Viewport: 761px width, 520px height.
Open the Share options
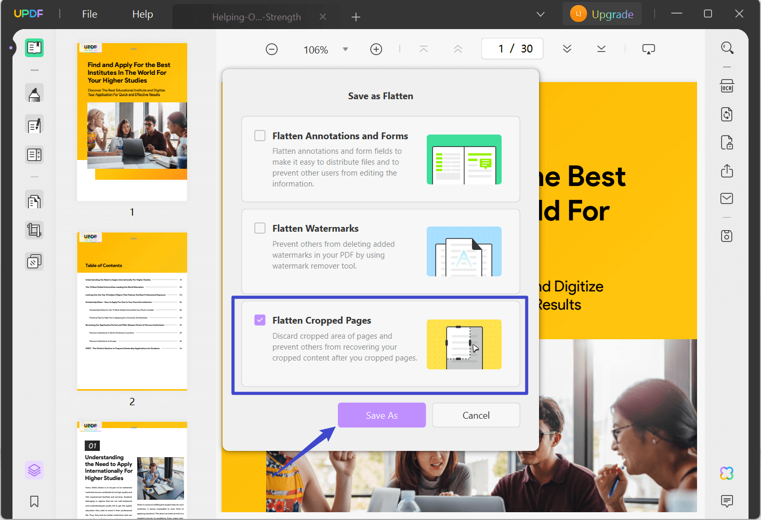pos(727,171)
